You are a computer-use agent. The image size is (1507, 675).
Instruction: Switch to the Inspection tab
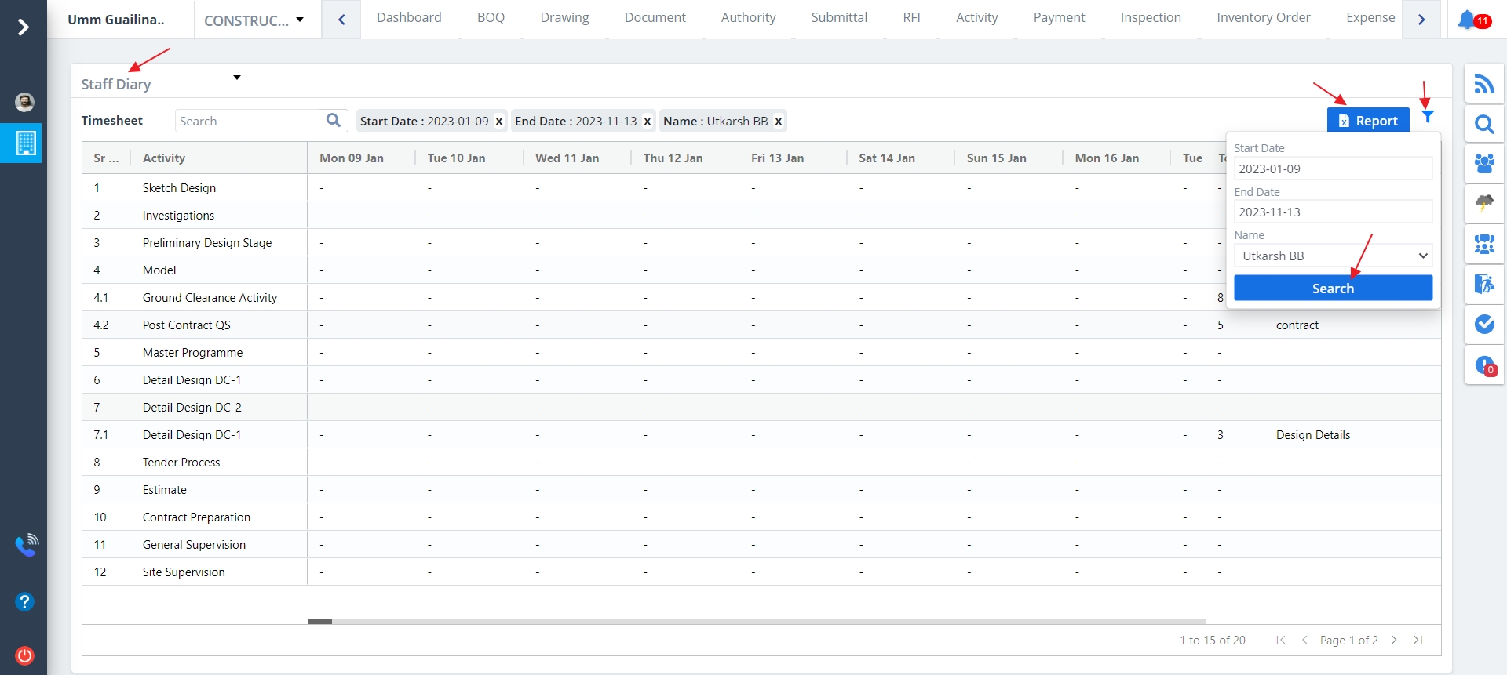(1150, 18)
